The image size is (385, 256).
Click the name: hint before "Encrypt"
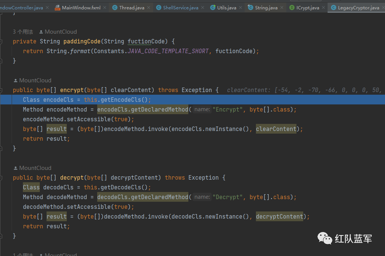coord(202,110)
